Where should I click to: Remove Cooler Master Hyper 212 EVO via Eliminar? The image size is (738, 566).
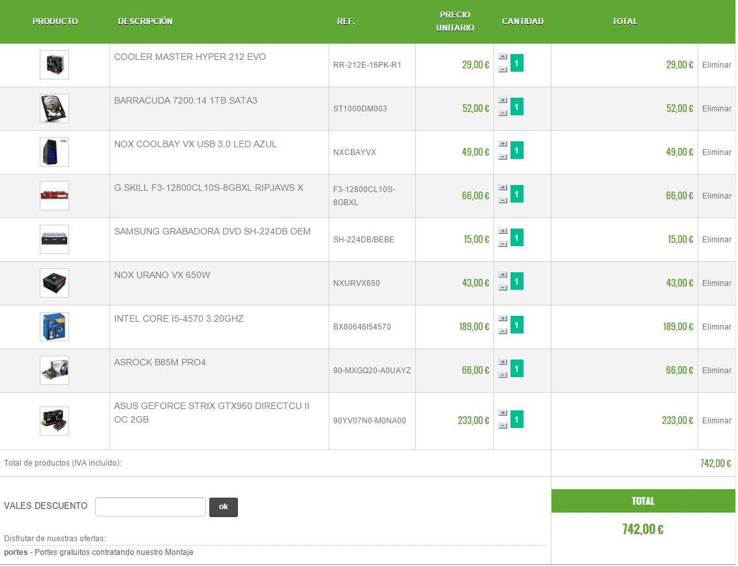(716, 65)
